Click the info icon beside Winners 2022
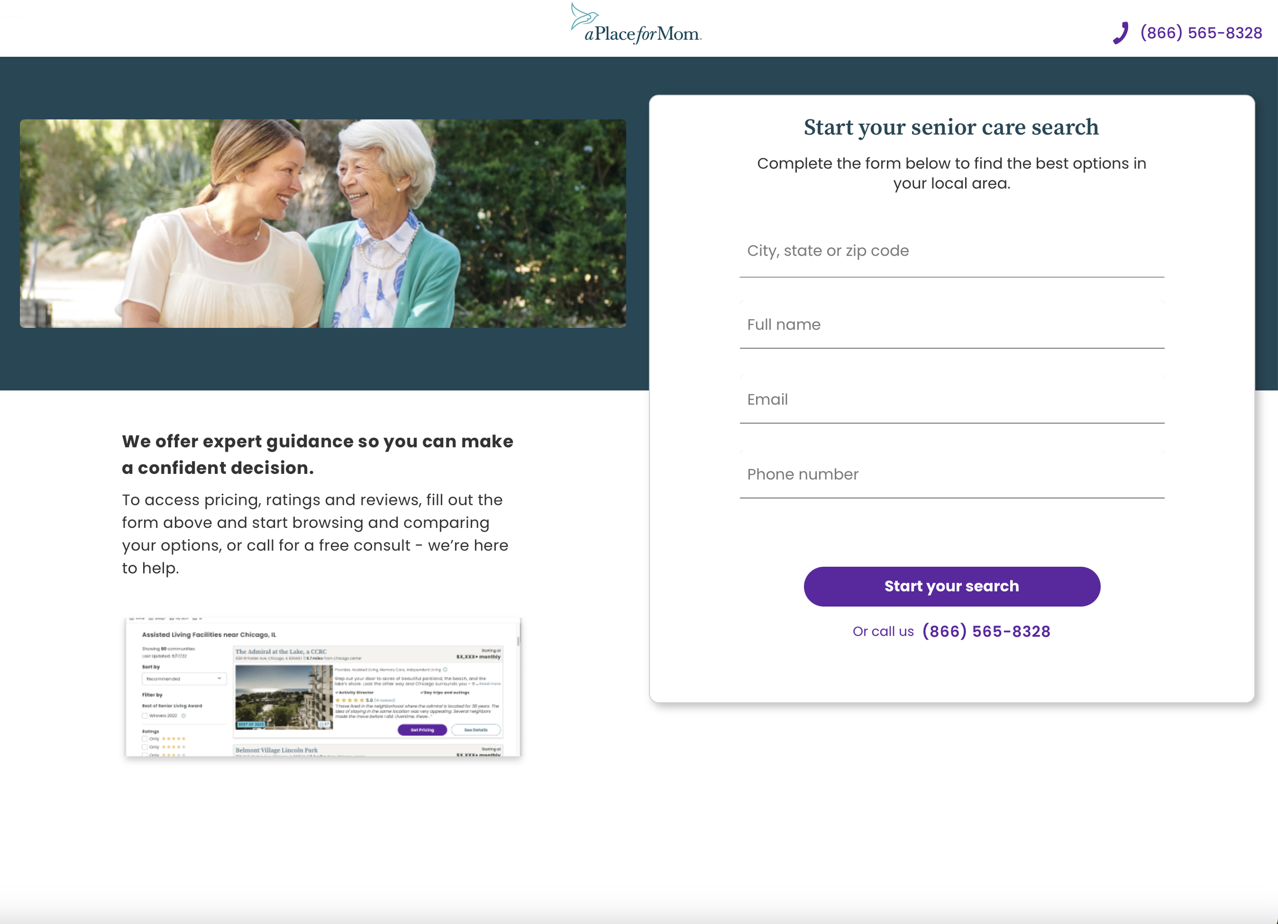 184,716
